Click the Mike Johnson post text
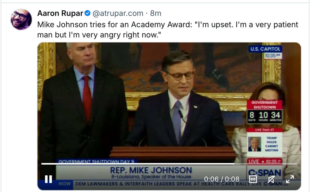 [168, 29]
